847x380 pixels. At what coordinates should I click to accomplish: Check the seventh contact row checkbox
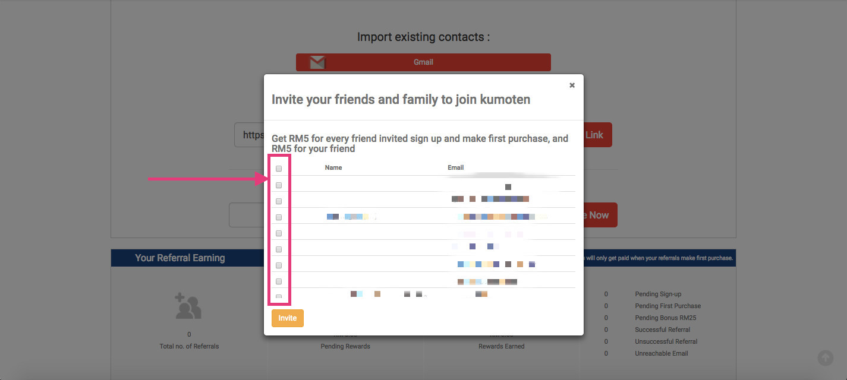[279, 281]
